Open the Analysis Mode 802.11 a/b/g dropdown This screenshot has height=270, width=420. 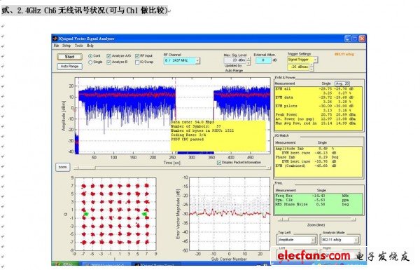point(339,240)
